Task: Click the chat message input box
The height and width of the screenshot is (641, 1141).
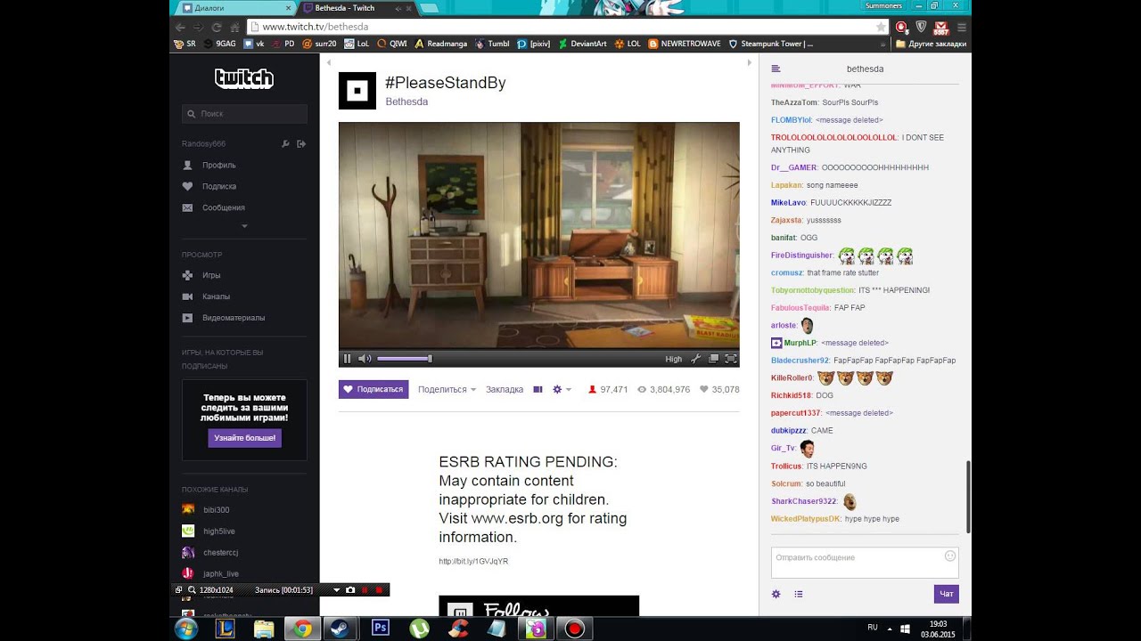Action: coord(865,563)
